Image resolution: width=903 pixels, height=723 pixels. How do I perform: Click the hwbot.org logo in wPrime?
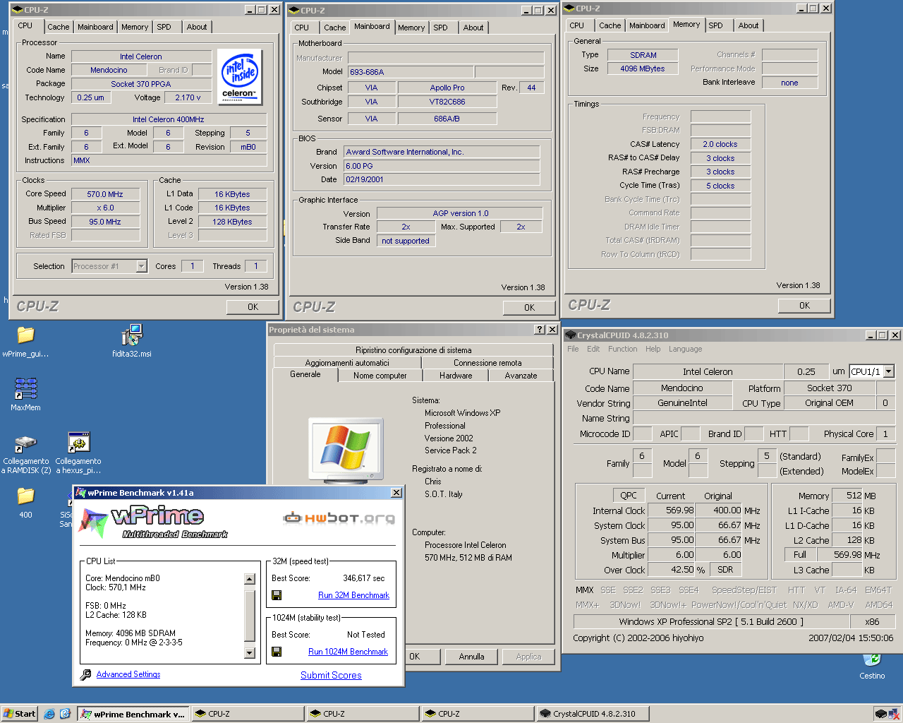pyautogui.click(x=339, y=518)
